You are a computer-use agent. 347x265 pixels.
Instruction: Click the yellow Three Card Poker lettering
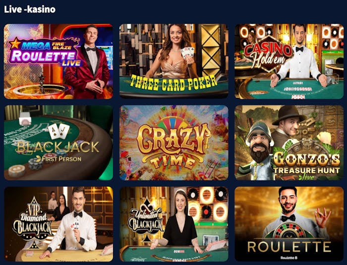pos(174,83)
